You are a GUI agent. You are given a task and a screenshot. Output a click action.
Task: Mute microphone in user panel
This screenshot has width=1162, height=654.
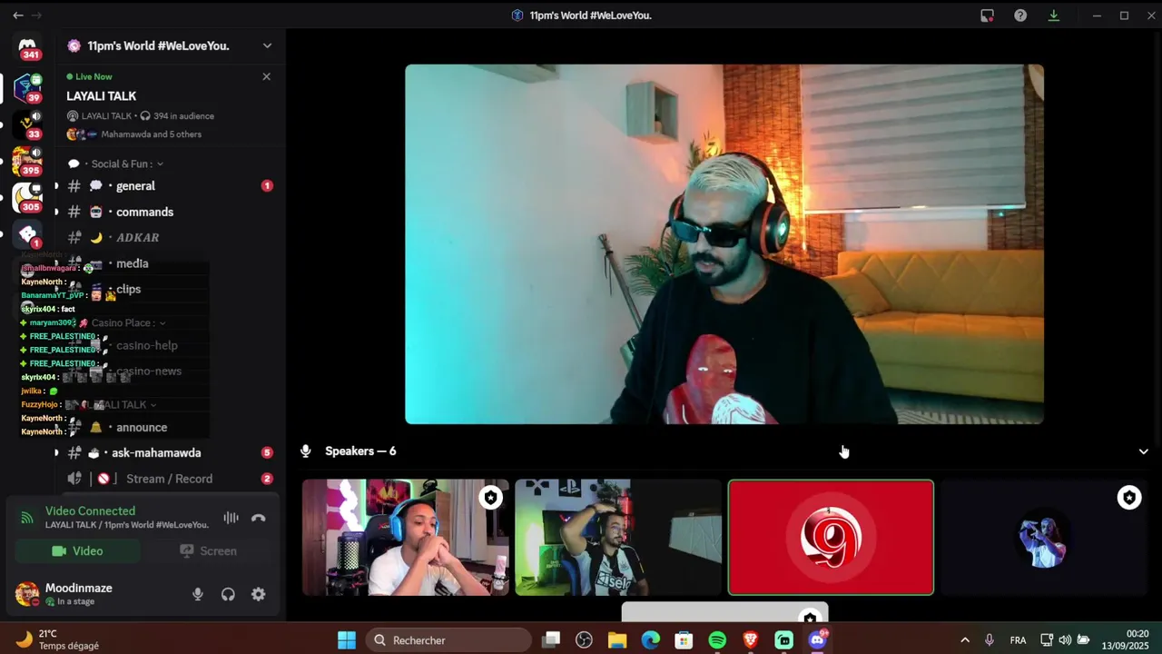pyautogui.click(x=198, y=594)
